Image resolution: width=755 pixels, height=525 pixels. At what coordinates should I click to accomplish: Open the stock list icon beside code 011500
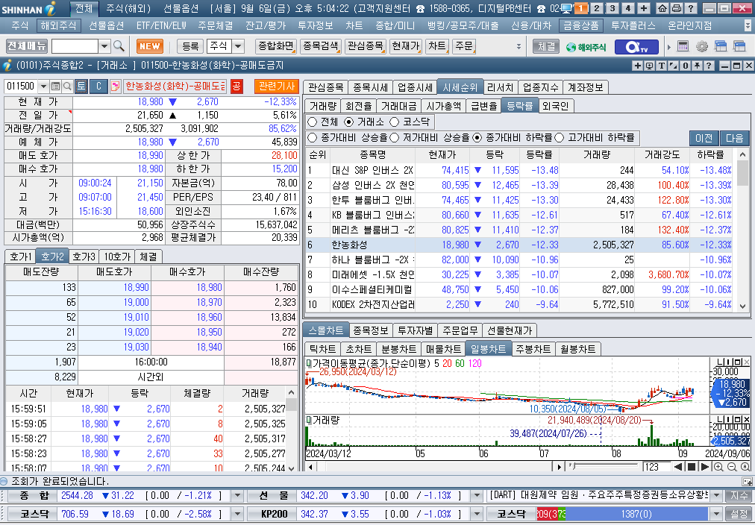click(55, 87)
